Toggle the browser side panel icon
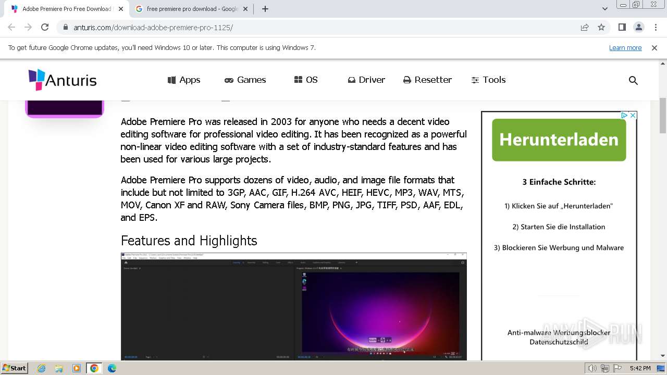Image resolution: width=667 pixels, height=375 pixels. [622, 27]
